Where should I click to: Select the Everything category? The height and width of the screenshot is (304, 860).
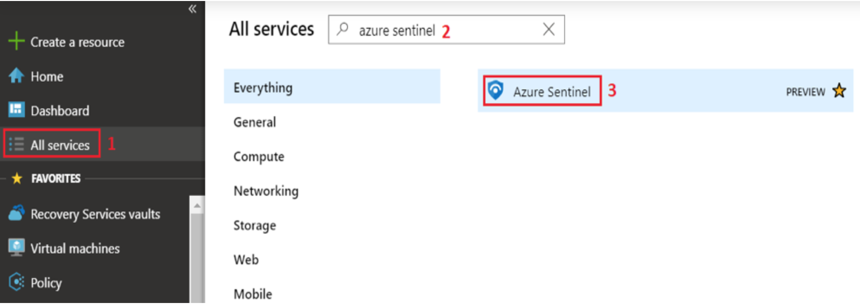click(x=332, y=86)
